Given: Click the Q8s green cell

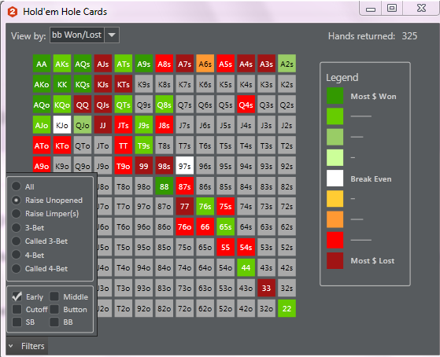Looking at the screenshot, I should click(x=165, y=105).
